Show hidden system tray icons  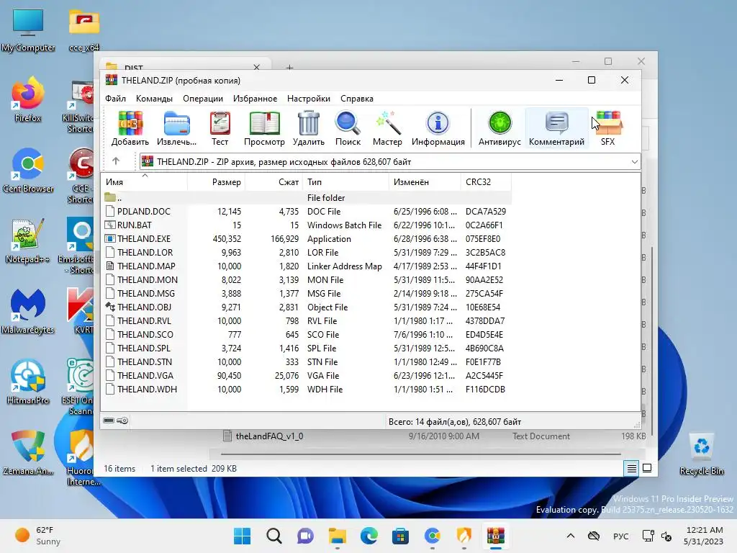(x=571, y=536)
